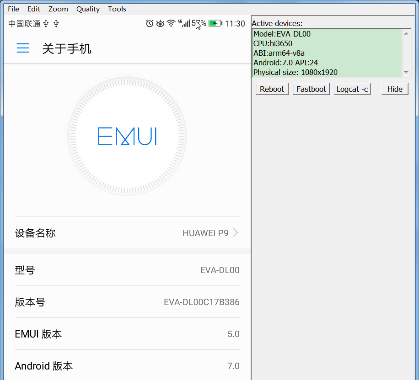
Task: Open the hamburger menu icon
Action: pos(23,48)
